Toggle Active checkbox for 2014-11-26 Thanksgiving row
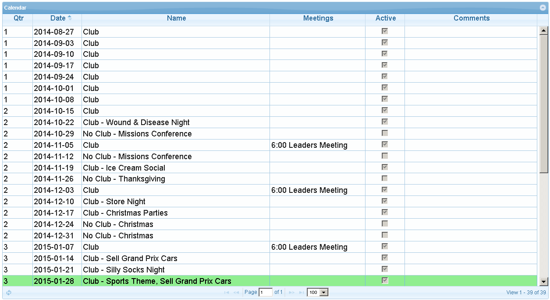 (385, 178)
